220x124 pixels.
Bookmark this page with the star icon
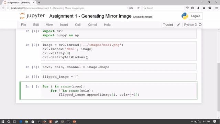coord(187,8)
